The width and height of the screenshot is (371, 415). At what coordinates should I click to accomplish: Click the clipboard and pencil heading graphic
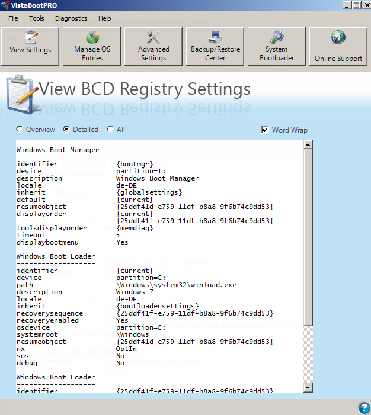pyautogui.click(x=23, y=95)
